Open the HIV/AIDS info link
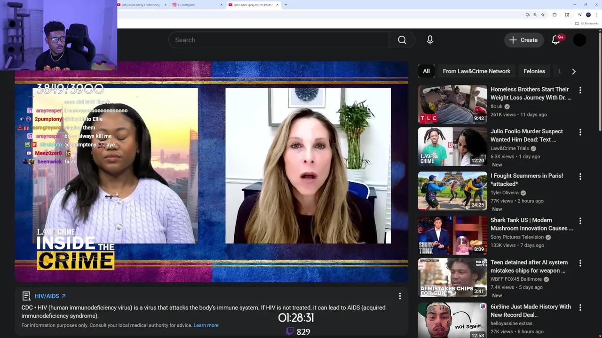The height and width of the screenshot is (338, 602). click(x=50, y=296)
